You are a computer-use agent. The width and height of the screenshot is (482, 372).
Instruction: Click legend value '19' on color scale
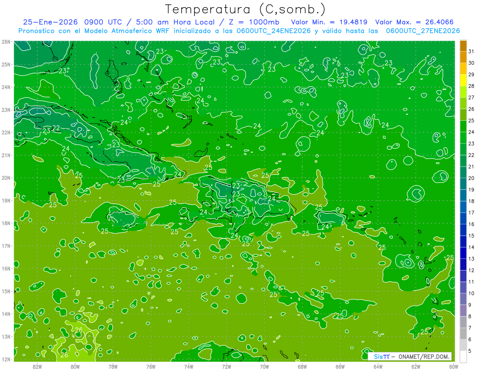tap(472, 189)
